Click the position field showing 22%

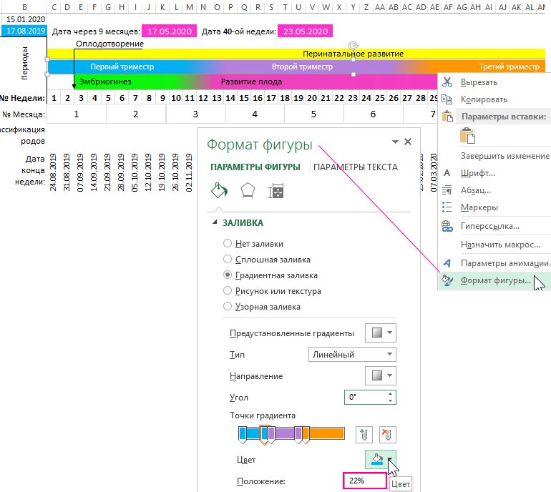[364, 481]
